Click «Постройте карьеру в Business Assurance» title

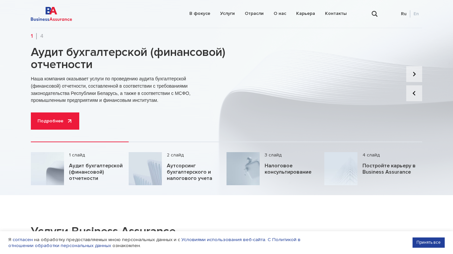pyautogui.click(x=389, y=169)
